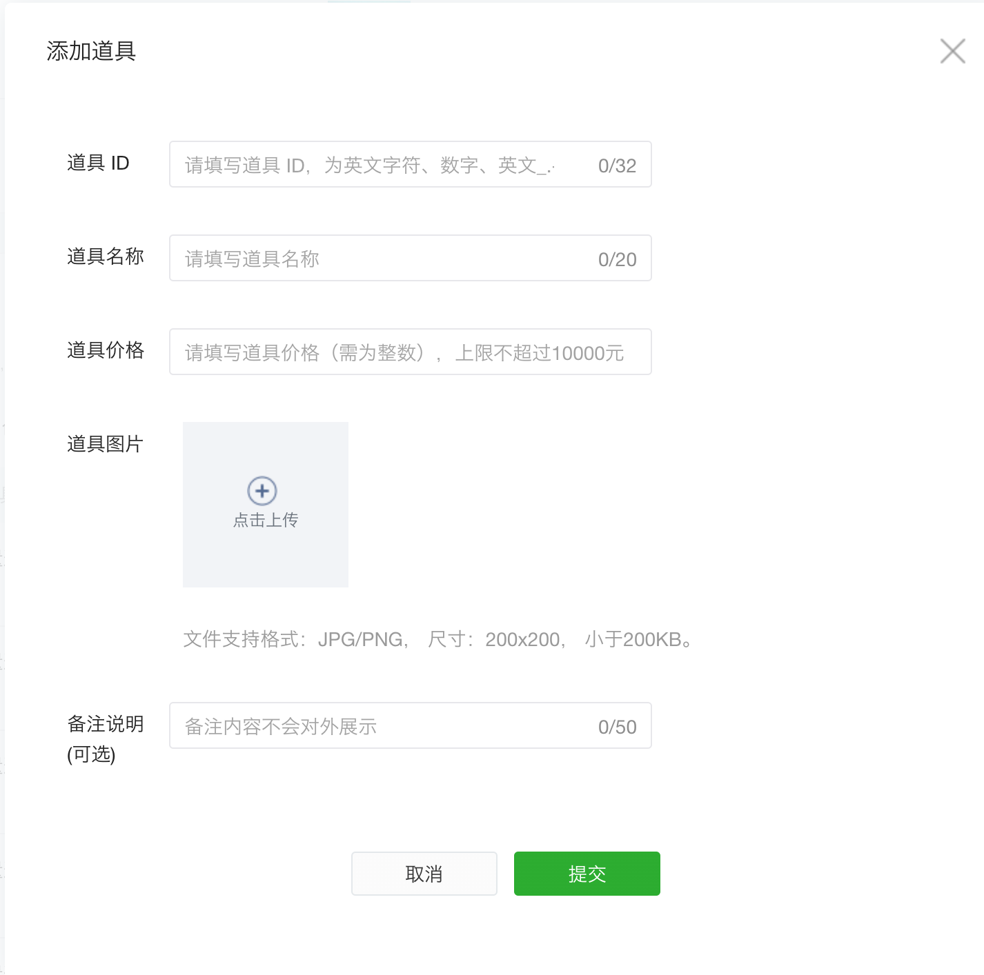Click the JPG/PNG file format hint text
The width and height of the screenshot is (984, 975).
pyautogui.click(x=437, y=640)
